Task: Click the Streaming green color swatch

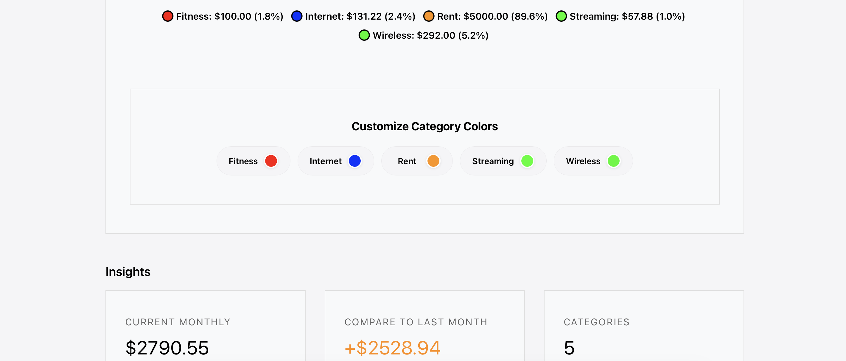Action: (x=527, y=161)
